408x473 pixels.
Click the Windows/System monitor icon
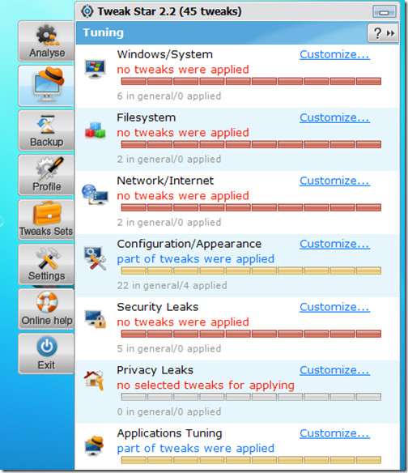[x=95, y=69]
